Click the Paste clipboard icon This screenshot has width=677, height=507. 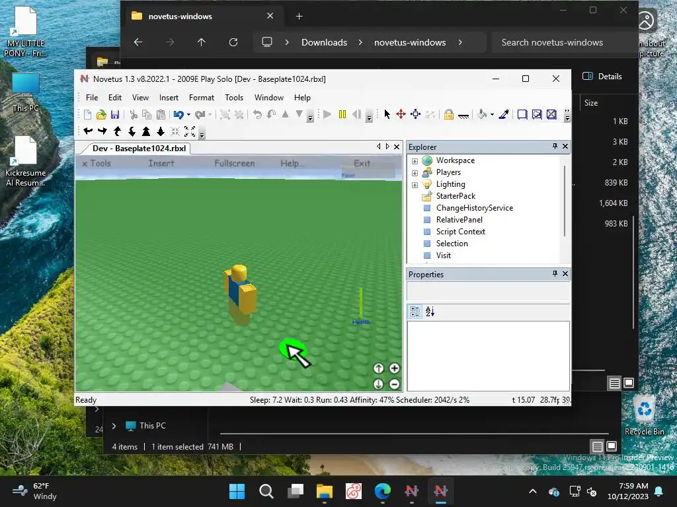(x=161, y=114)
